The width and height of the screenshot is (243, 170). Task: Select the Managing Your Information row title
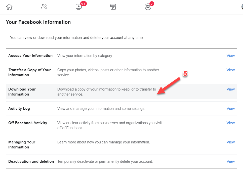coord(22,145)
